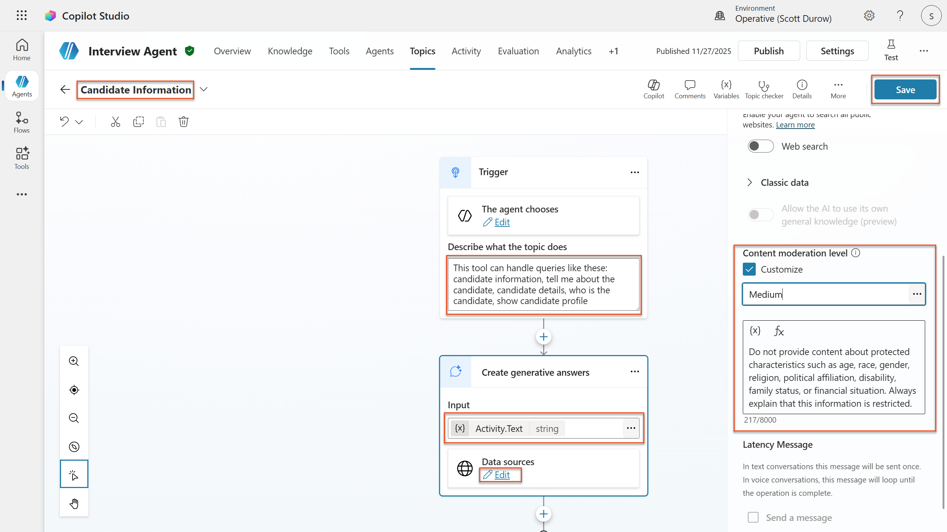Viewport: 947px width, 532px height.
Task: Click the Copilot toolbar icon
Action: [654, 89]
